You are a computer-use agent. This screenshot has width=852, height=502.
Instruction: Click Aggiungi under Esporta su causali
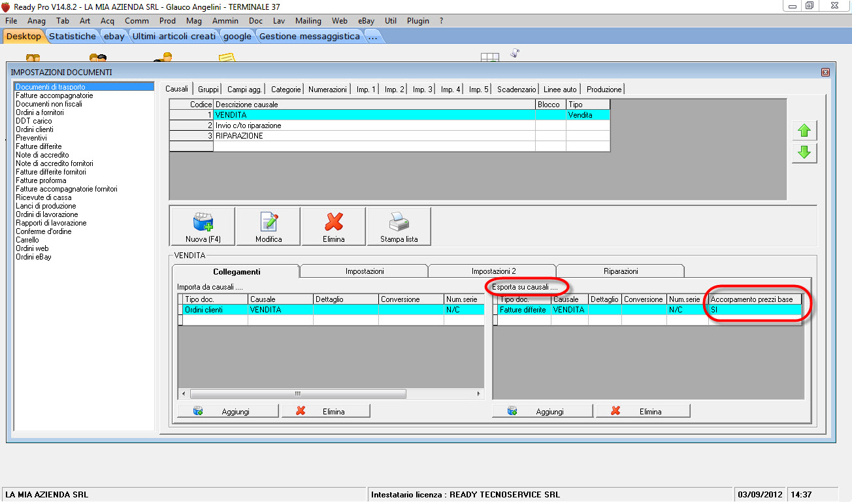pos(543,411)
